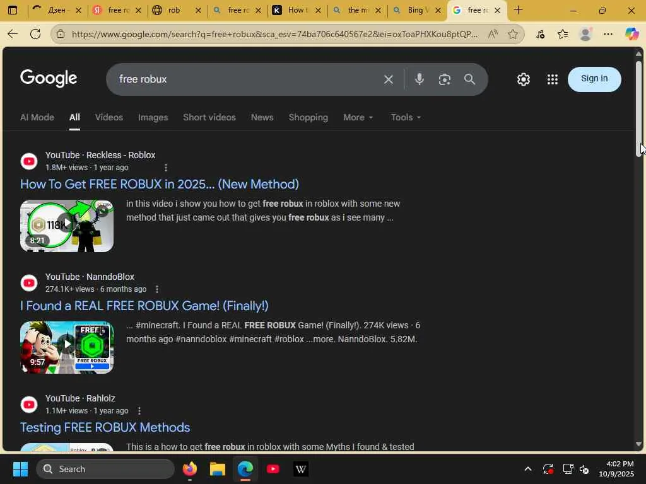Click the scrollbar down arrow
The image size is (646, 484).
639,444
